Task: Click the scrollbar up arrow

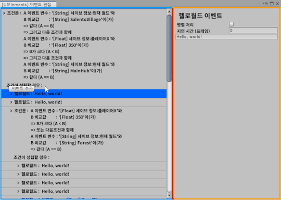Action: (x=169, y=11)
